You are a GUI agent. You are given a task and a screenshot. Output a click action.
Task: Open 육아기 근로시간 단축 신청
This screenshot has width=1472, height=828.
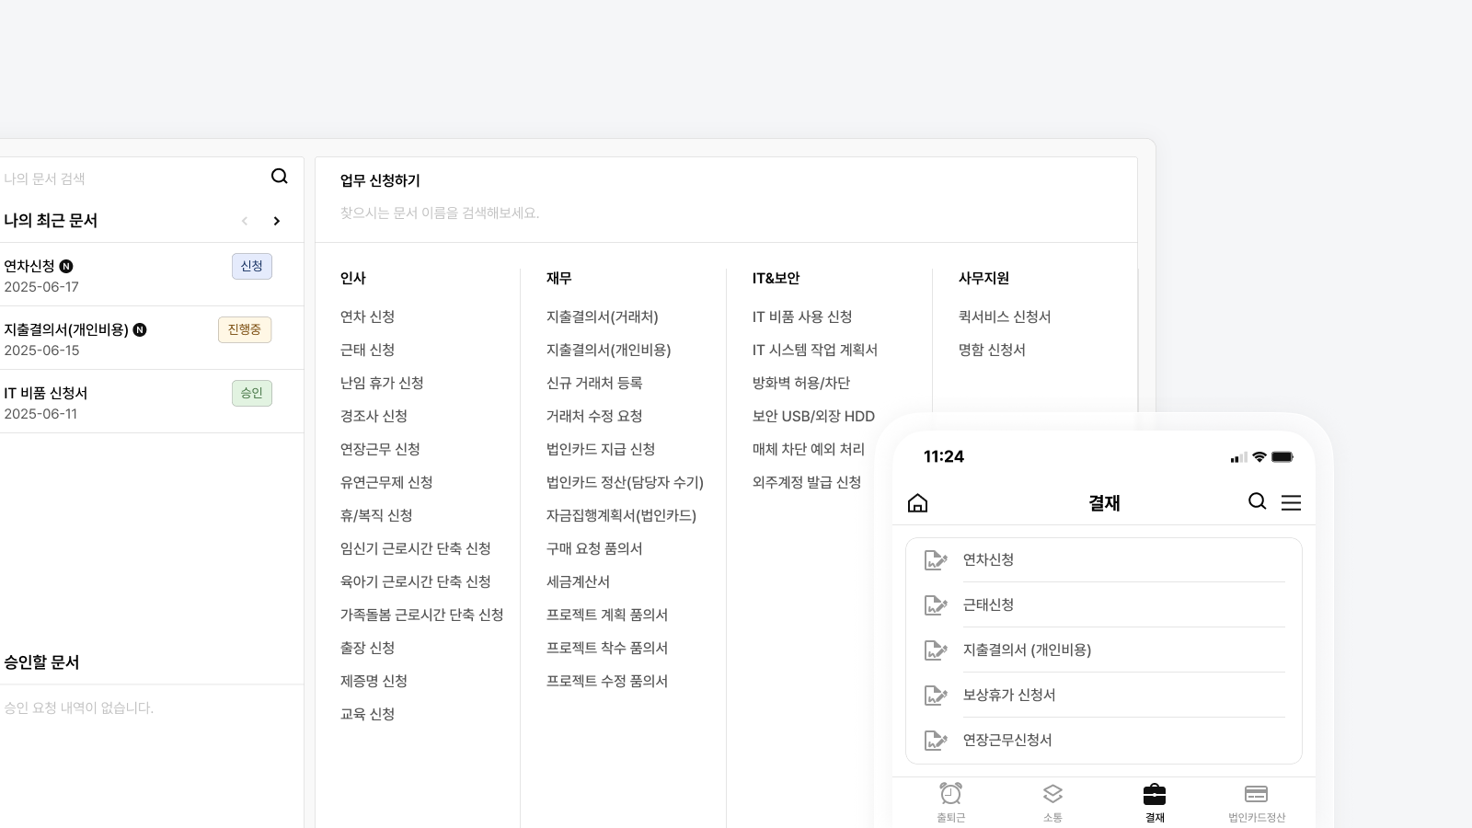click(x=415, y=581)
